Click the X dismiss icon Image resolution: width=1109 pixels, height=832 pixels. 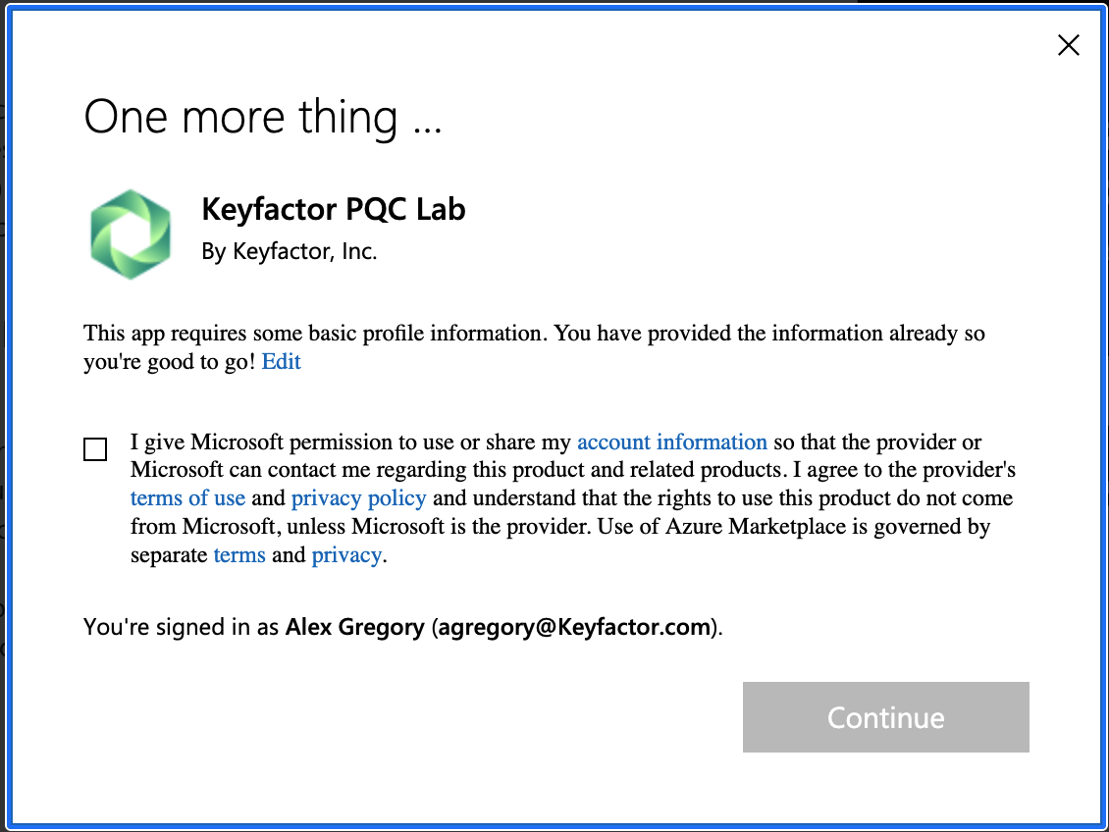1068,44
